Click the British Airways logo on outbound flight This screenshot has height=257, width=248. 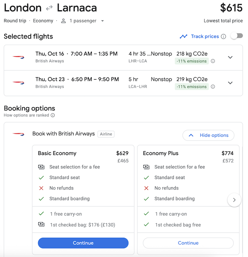[18, 57]
